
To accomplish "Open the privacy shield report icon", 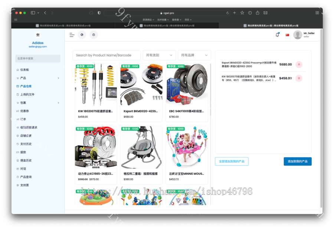I will 99,13.
